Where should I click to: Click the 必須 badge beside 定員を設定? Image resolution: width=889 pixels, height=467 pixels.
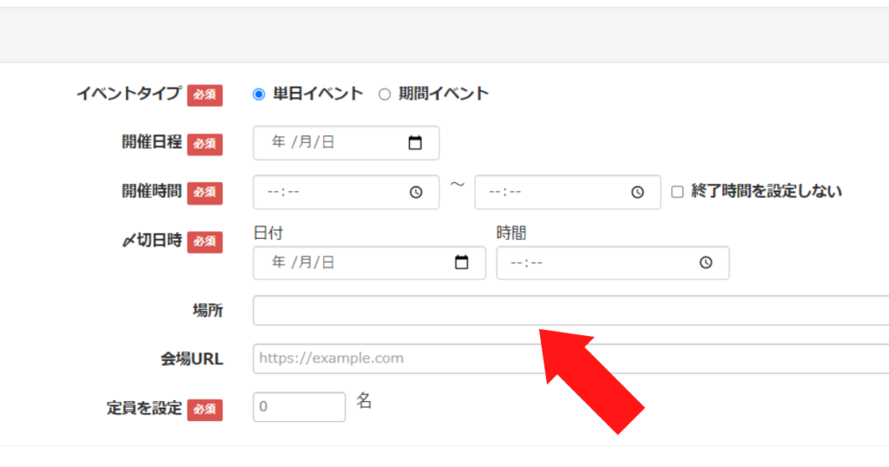pos(205,409)
